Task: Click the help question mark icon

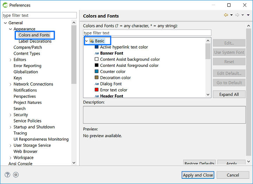Action: click(x=7, y=175)
